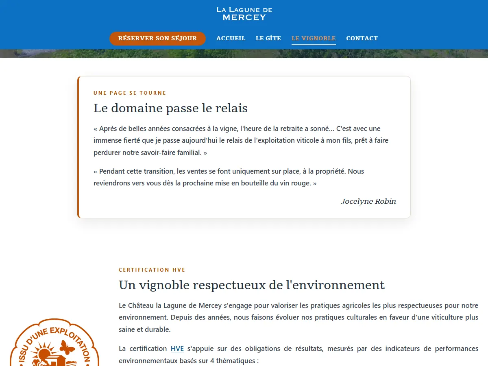This screenshot has height=366, width=488.
Task: Click the HVE certification badge image
Action: coord(54,342)
